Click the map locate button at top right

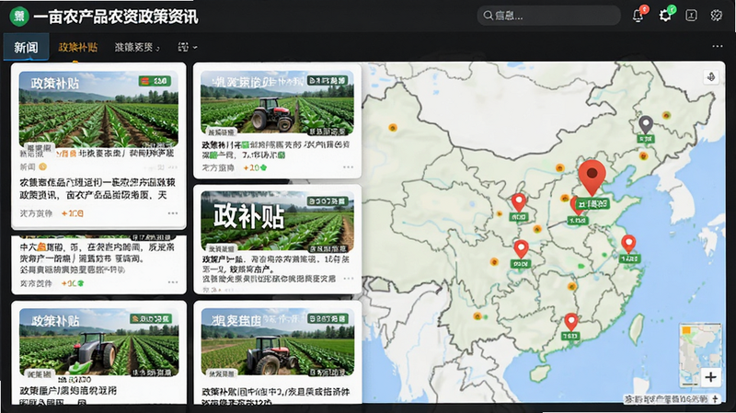click(x=711, y=77)
